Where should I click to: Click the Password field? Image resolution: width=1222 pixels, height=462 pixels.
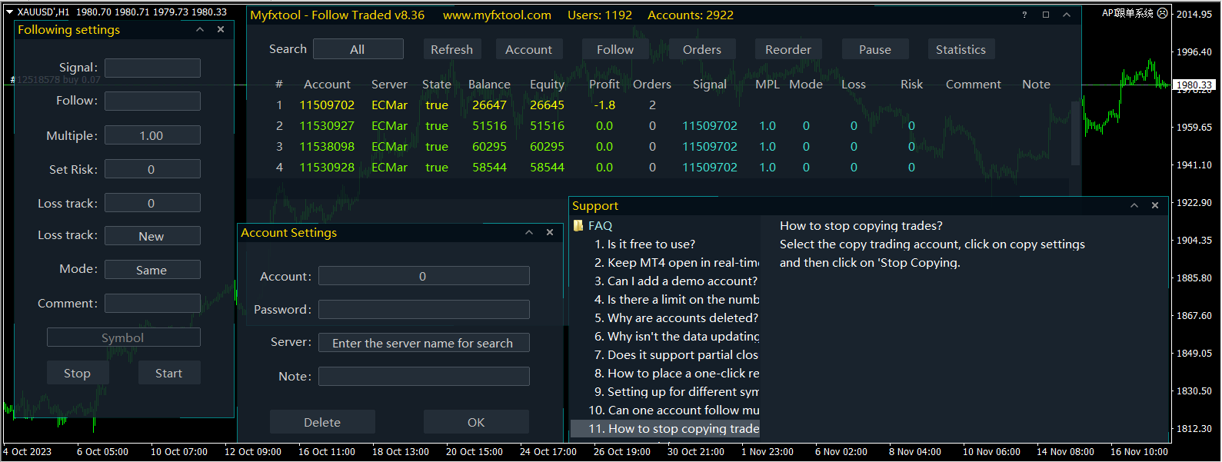[x=424, y=310]
